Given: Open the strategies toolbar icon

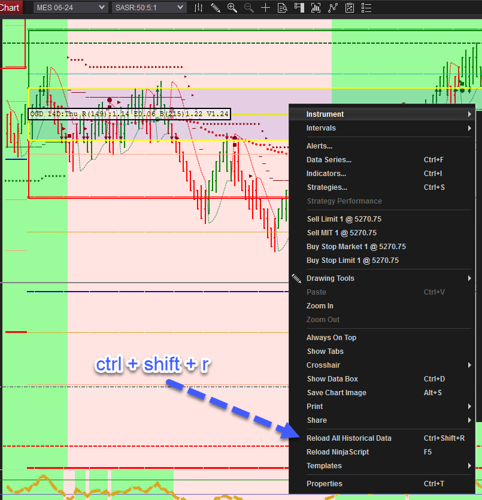Looking at the screenshot, I should pos(350,8).
